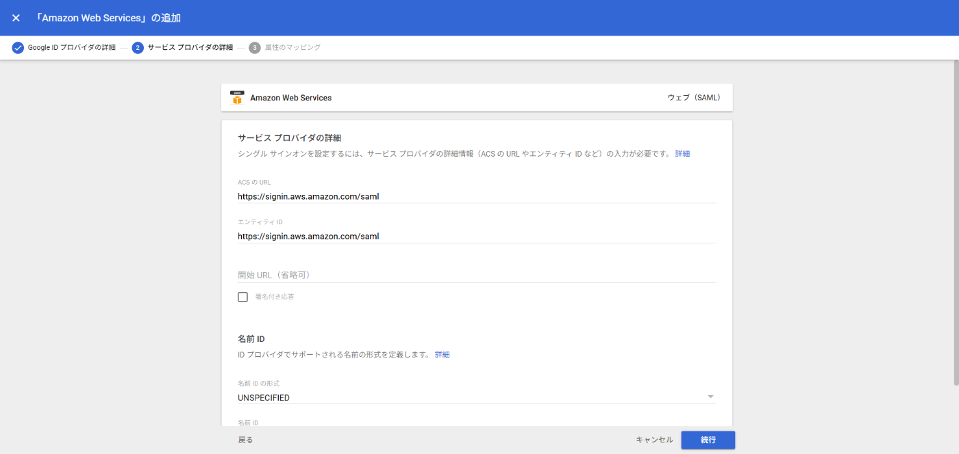The image size is (959, 454).
Task: Click the UNSPECIFIED name ID format value
Action: pos(264,398)
